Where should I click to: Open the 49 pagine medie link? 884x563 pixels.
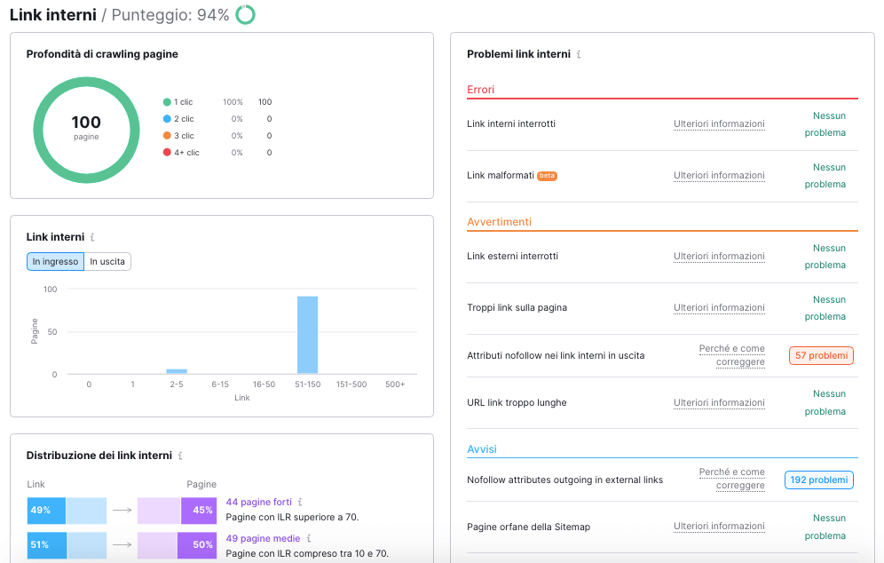click(262, 538)
